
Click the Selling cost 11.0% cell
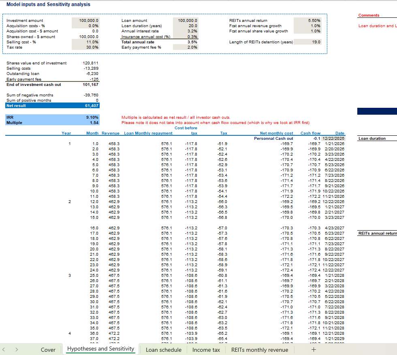coord(85,42)
